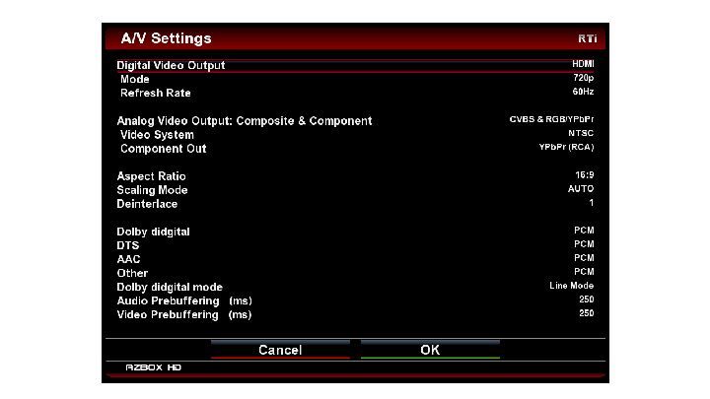Viewport: 710px width, 399px height.
Task: Select the Other audio setting
Action: pos(132,273)
